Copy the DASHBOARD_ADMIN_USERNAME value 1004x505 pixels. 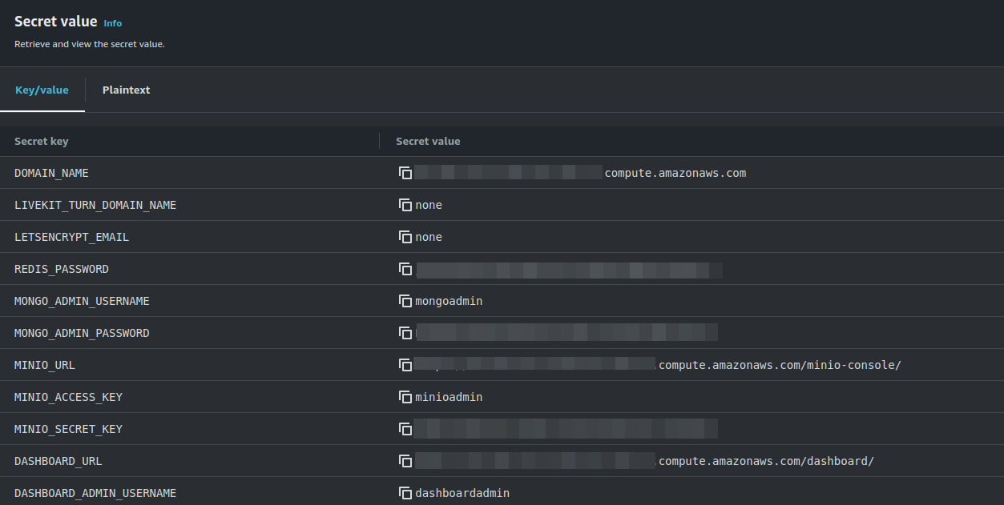pyautogui.click(x=405, y=493)
